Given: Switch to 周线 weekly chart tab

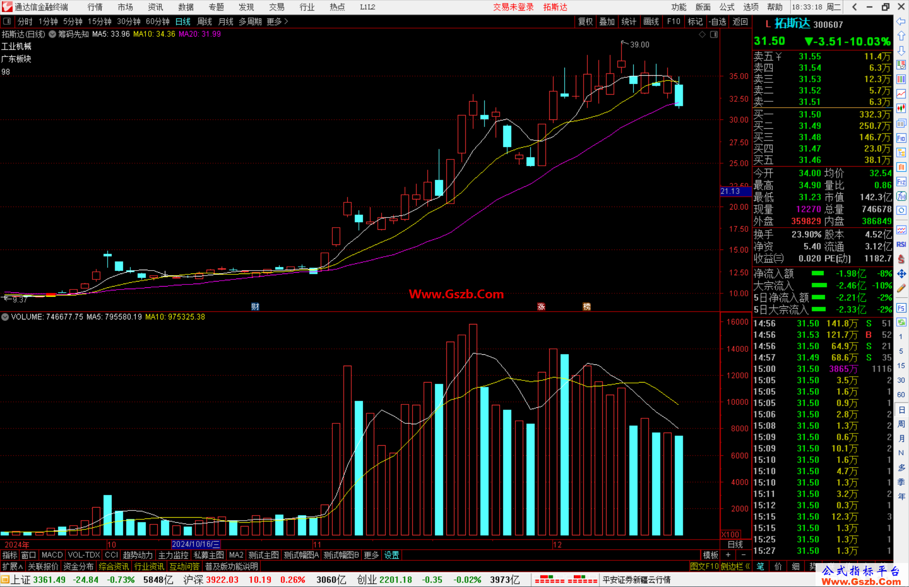Looking at the screenshot, I should pos(205,21).
